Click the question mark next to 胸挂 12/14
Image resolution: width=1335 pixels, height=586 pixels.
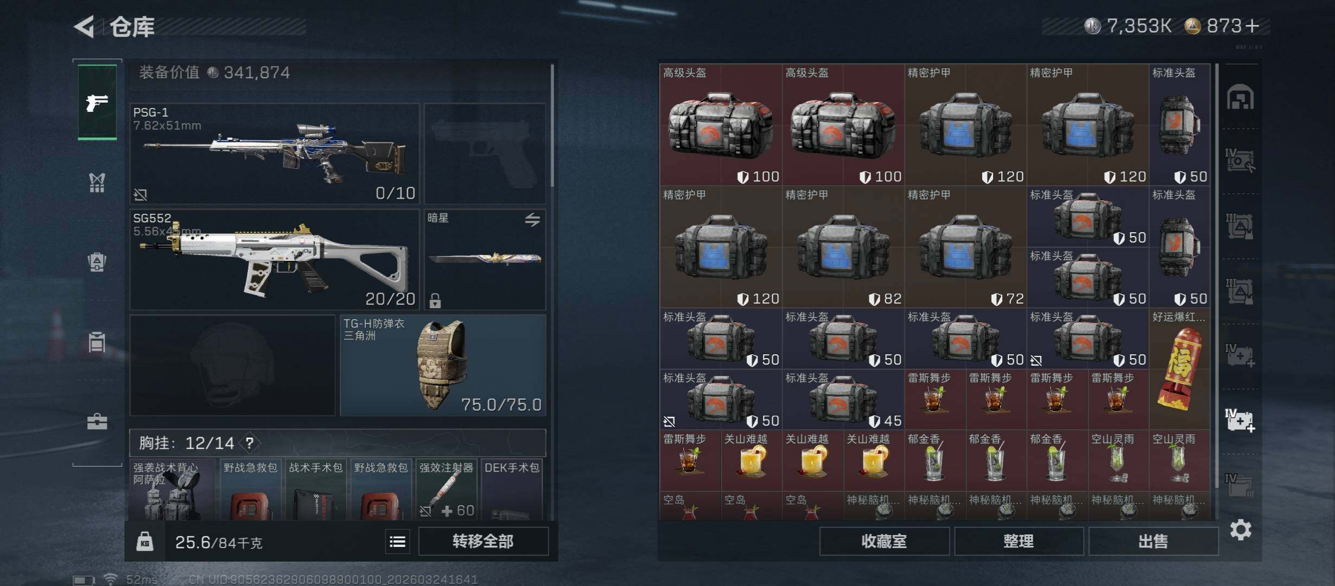[x=250, y=443]
